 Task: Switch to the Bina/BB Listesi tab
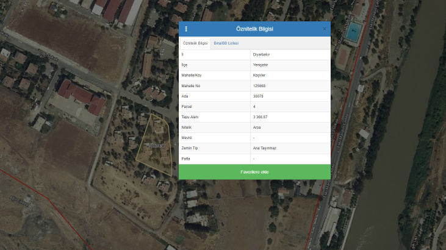point(226,43)
